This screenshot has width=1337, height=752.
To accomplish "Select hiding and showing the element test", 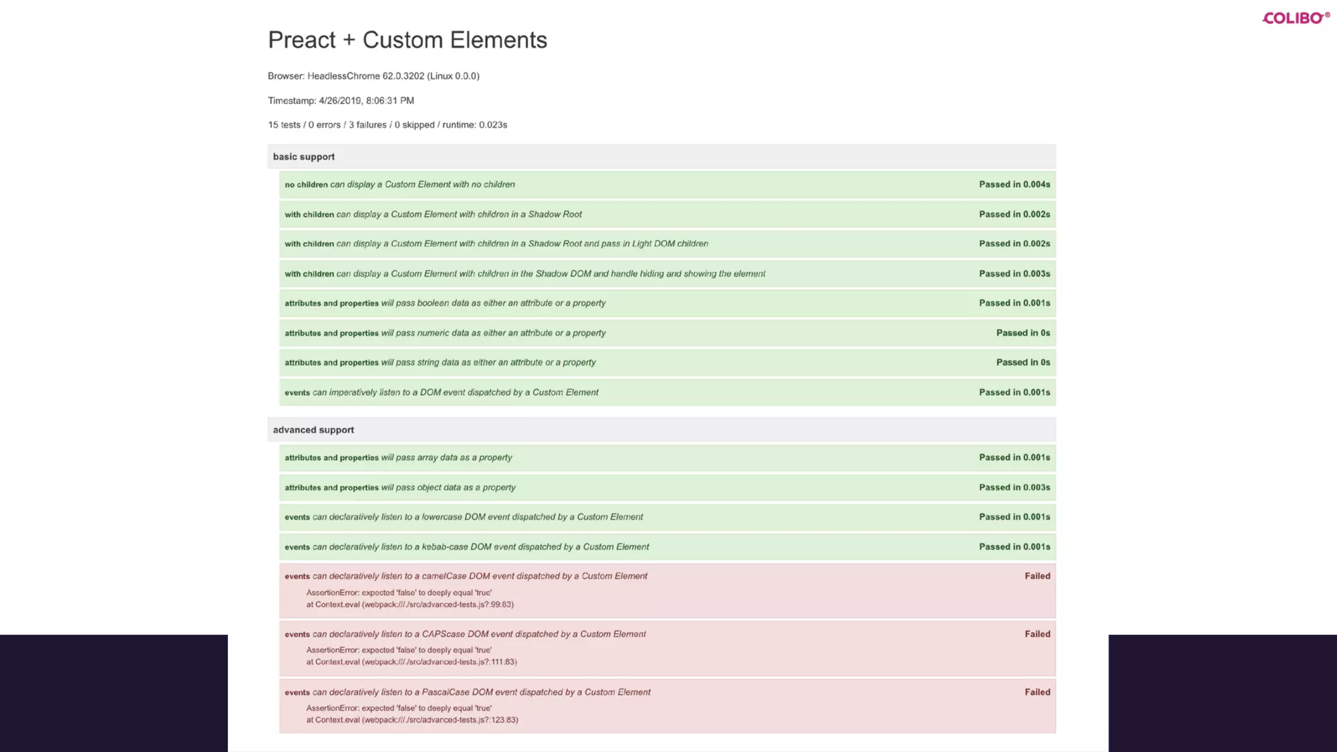I will pyautogui.click(x=667, y=274).
